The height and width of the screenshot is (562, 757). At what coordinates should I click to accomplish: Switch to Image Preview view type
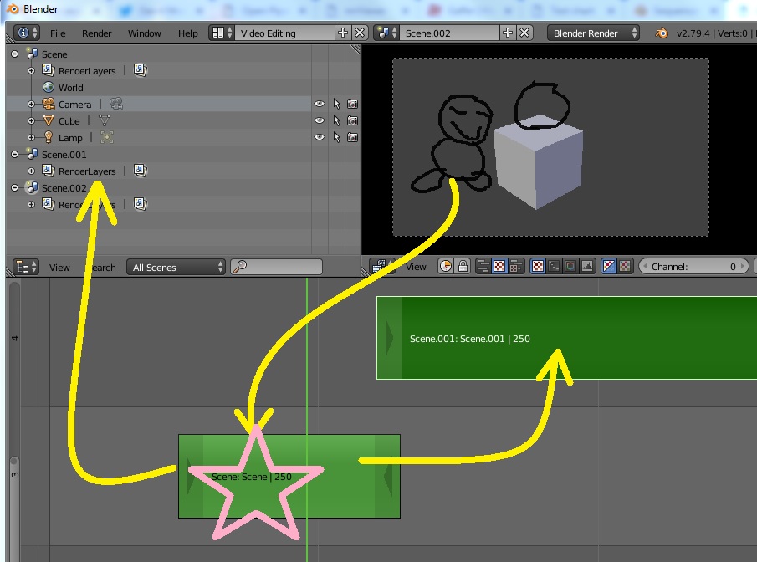(499, 267)
